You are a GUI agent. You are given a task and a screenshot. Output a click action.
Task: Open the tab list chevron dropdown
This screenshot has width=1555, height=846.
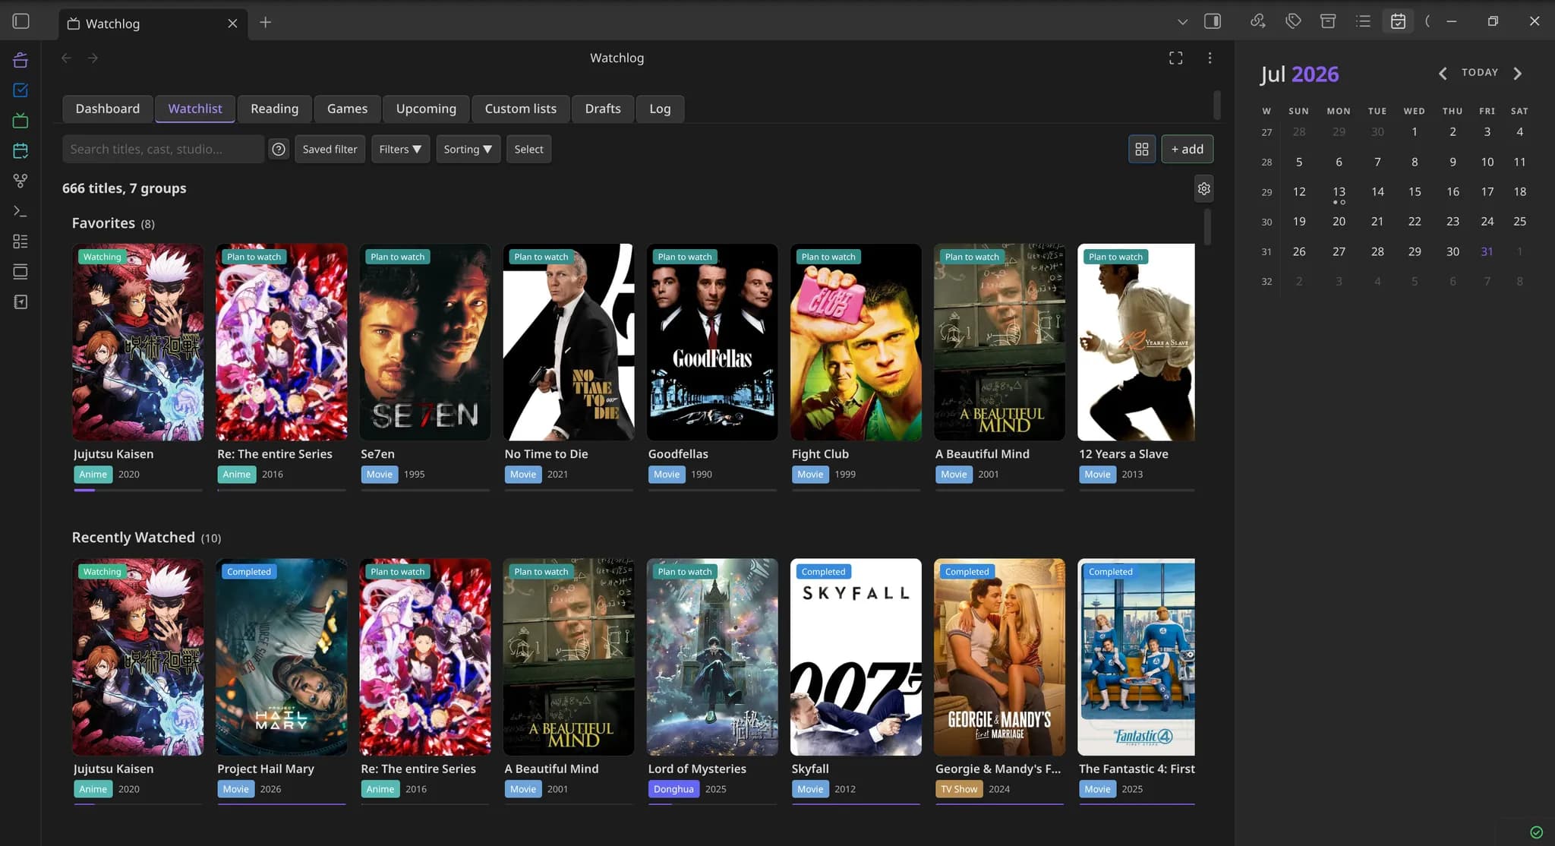pos(1182,22)
